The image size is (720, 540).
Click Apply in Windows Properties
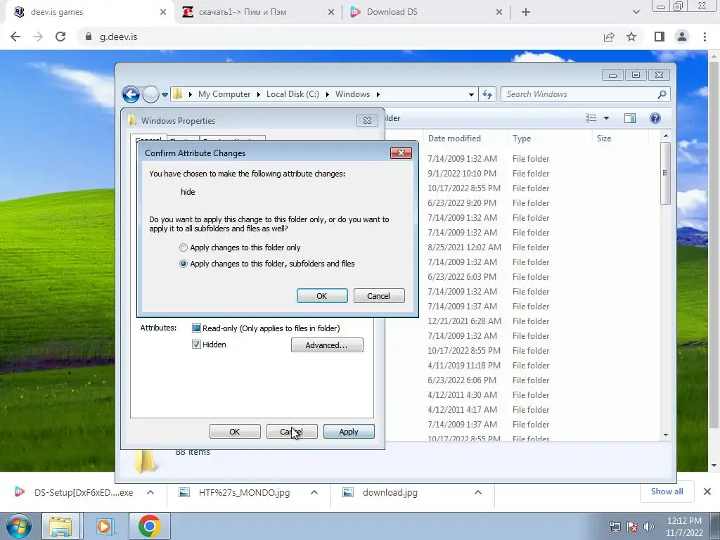349,432
